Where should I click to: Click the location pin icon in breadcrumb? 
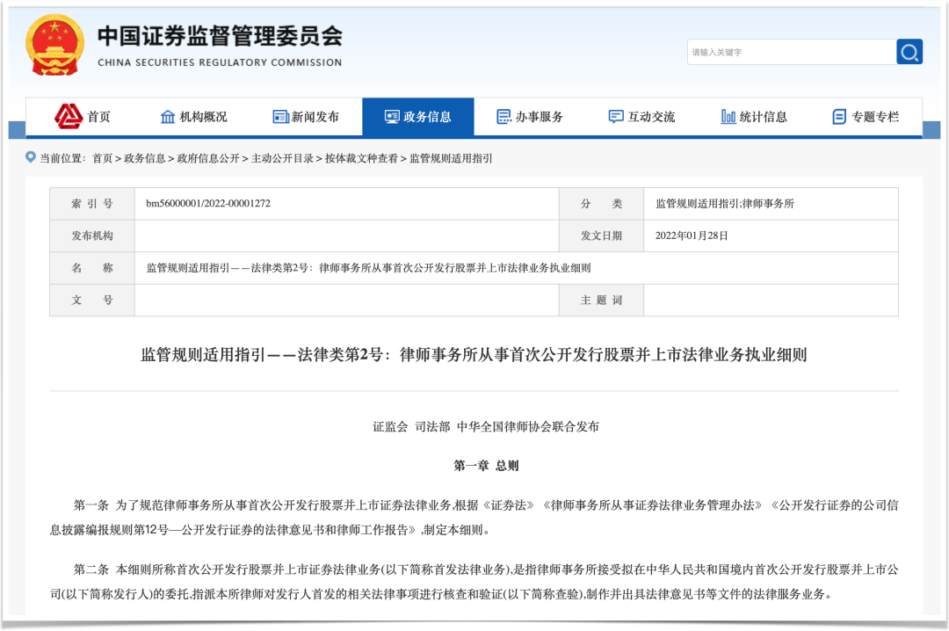(31, 157)
